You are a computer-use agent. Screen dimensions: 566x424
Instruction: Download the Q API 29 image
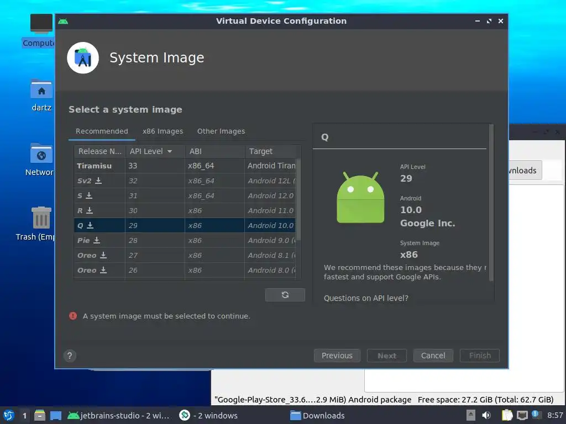[90, 225]
